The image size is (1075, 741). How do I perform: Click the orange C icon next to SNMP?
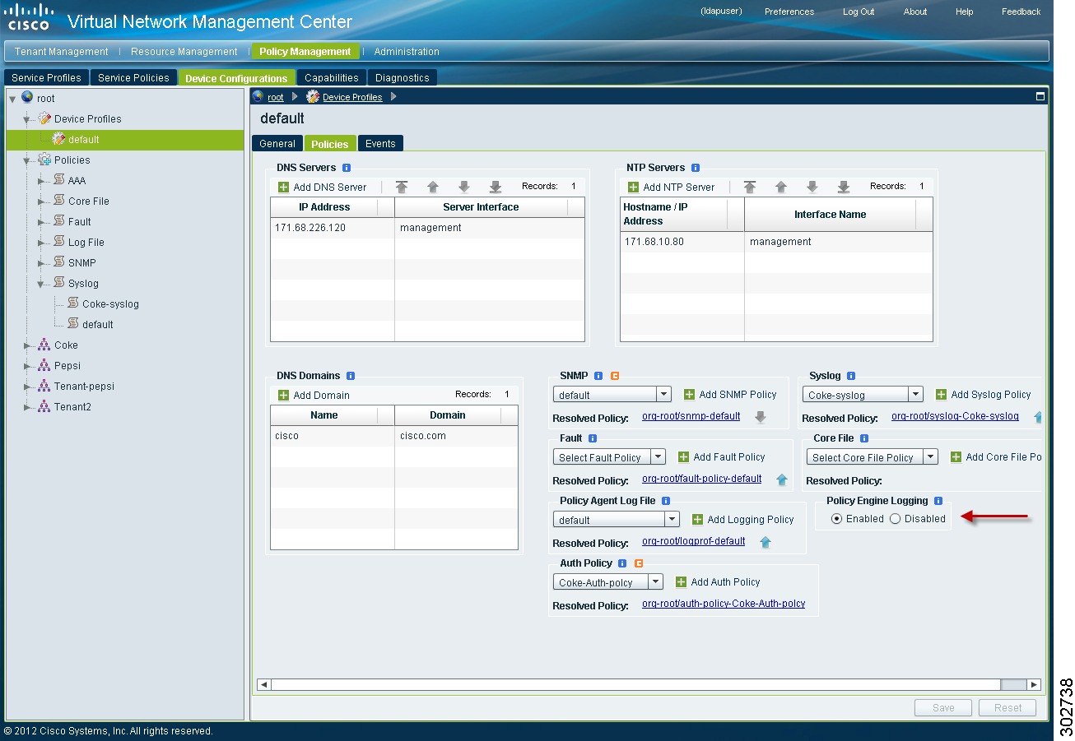pos(614,376)
